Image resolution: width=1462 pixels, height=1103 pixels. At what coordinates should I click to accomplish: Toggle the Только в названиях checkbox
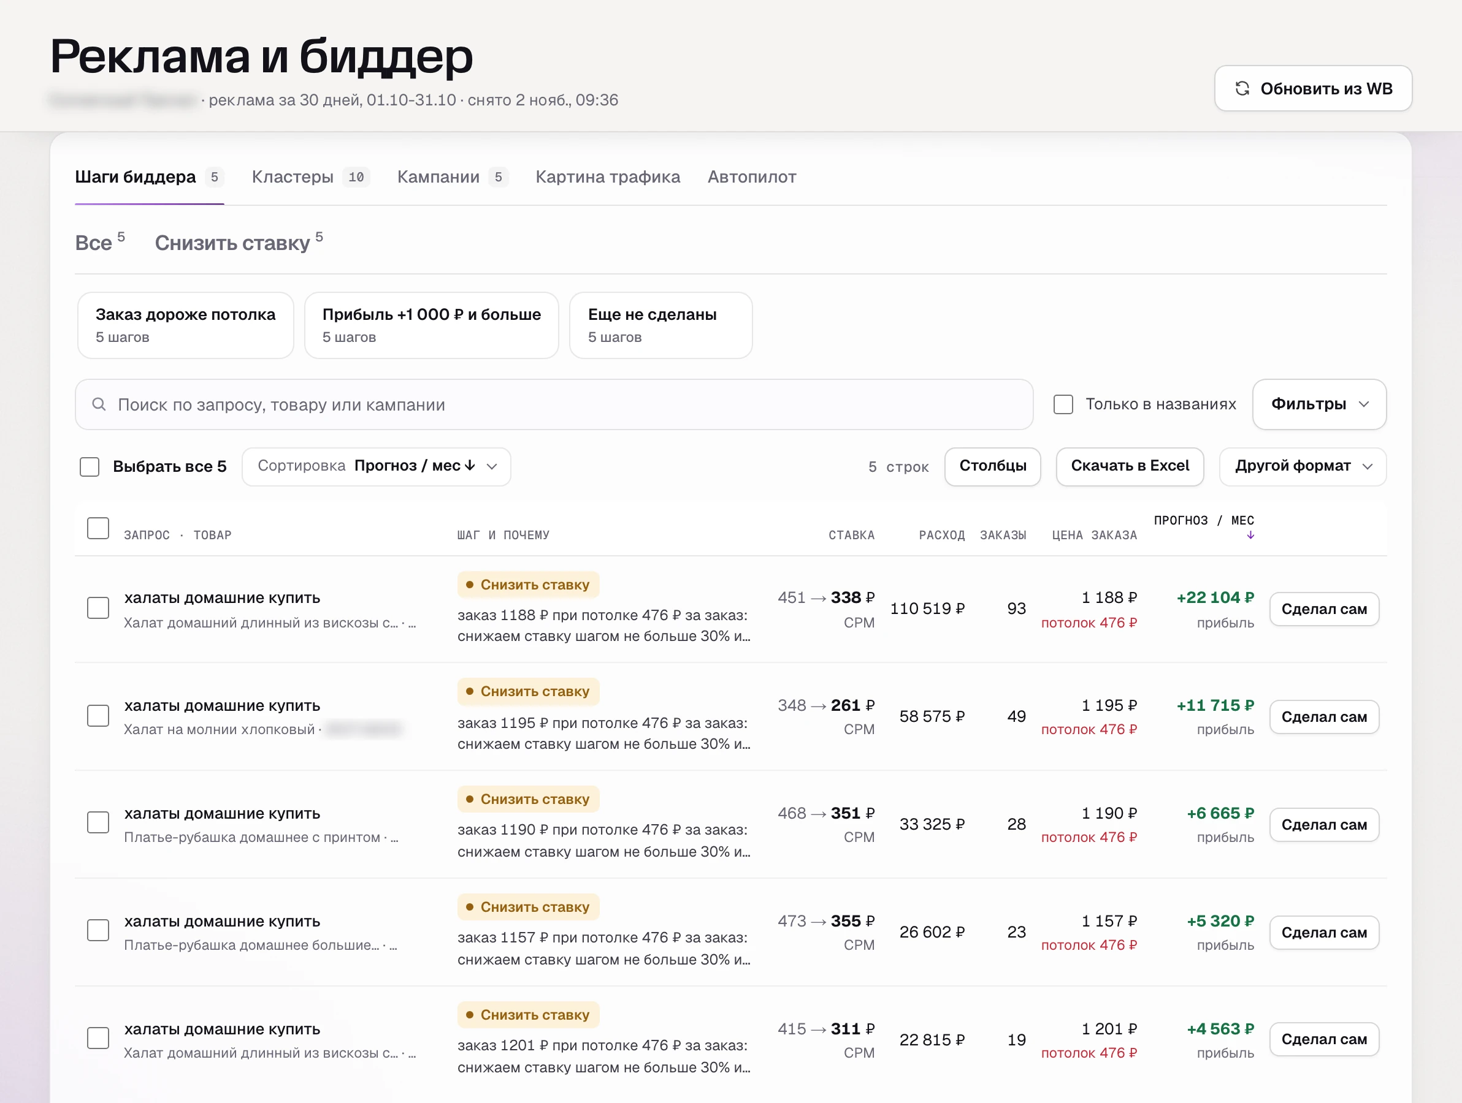[x=1063, y=404]
